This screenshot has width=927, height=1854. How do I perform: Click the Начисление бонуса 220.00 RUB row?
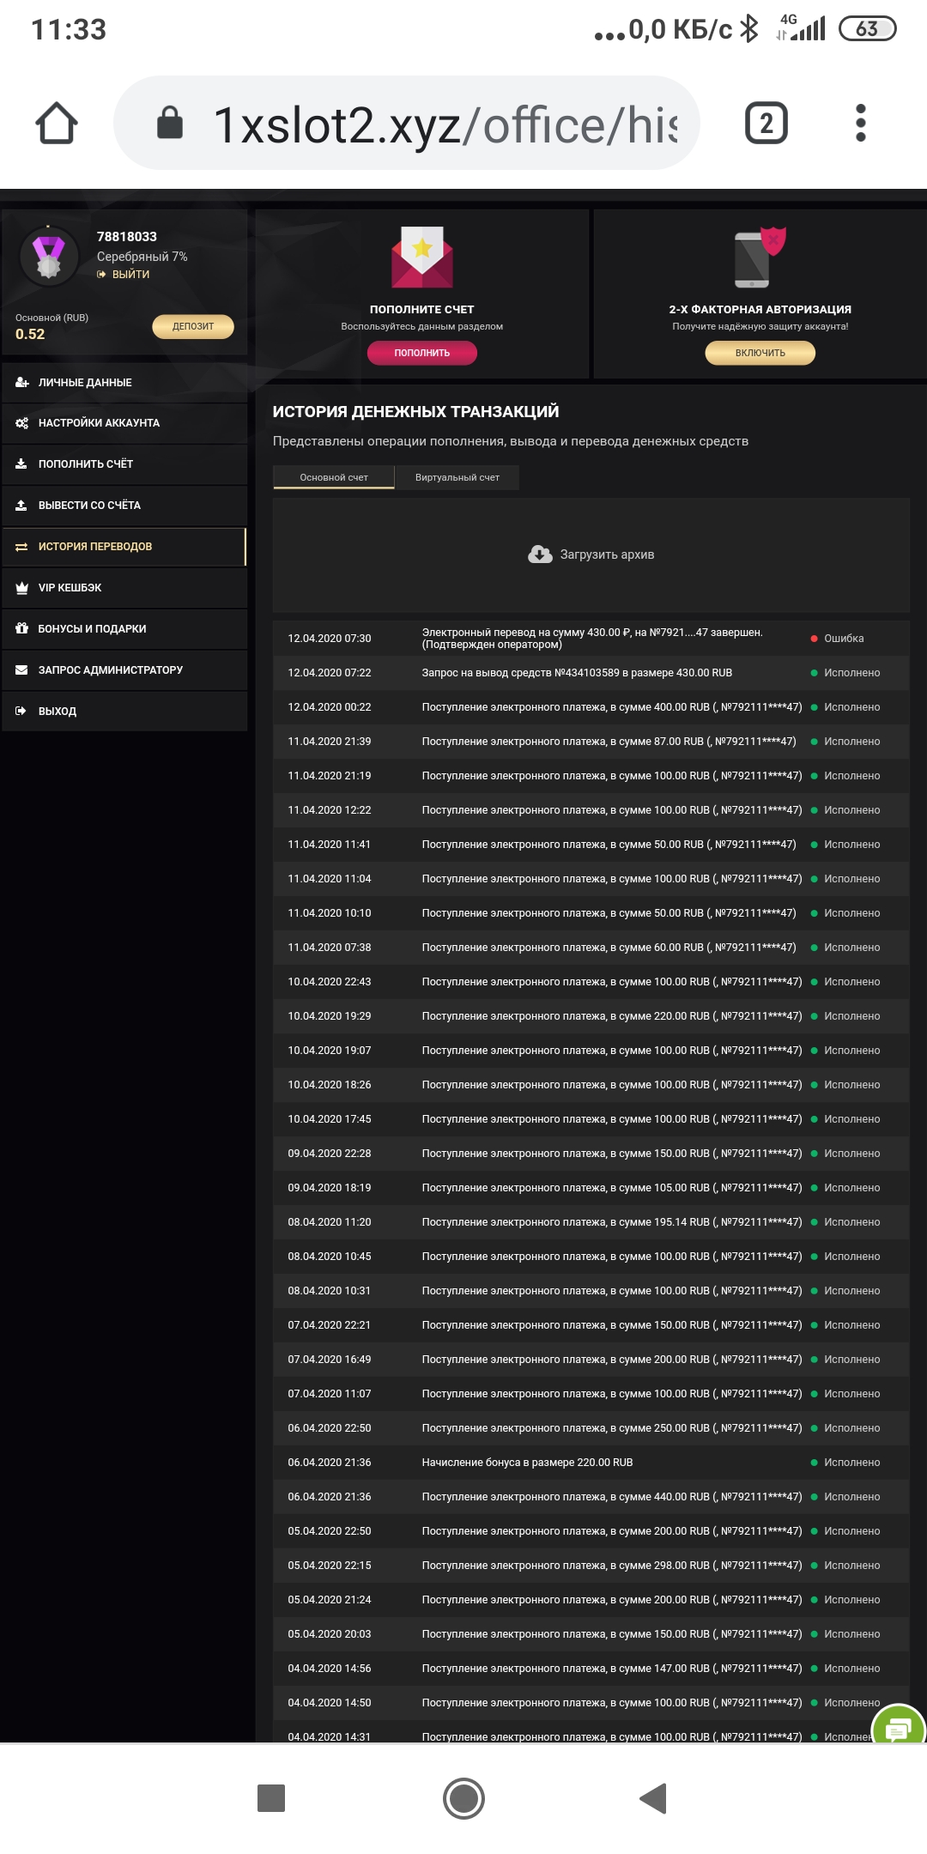[x=591, y=1463]
